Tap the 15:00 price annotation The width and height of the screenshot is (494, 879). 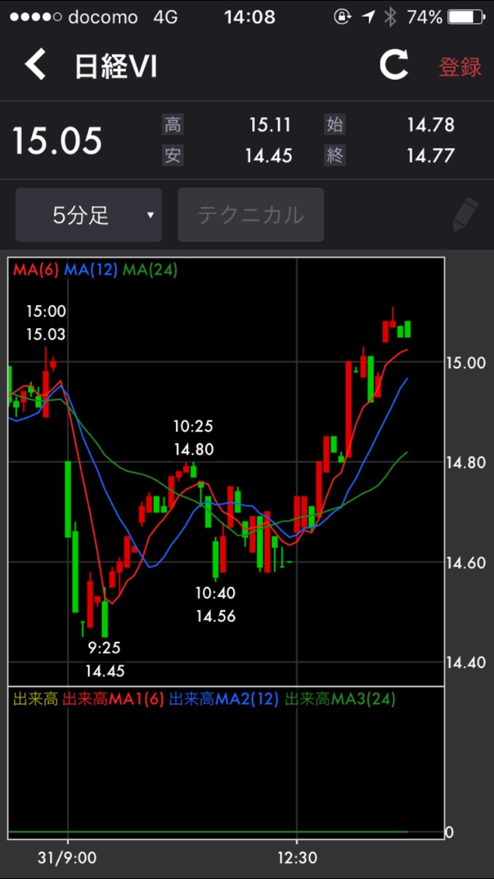45,322
